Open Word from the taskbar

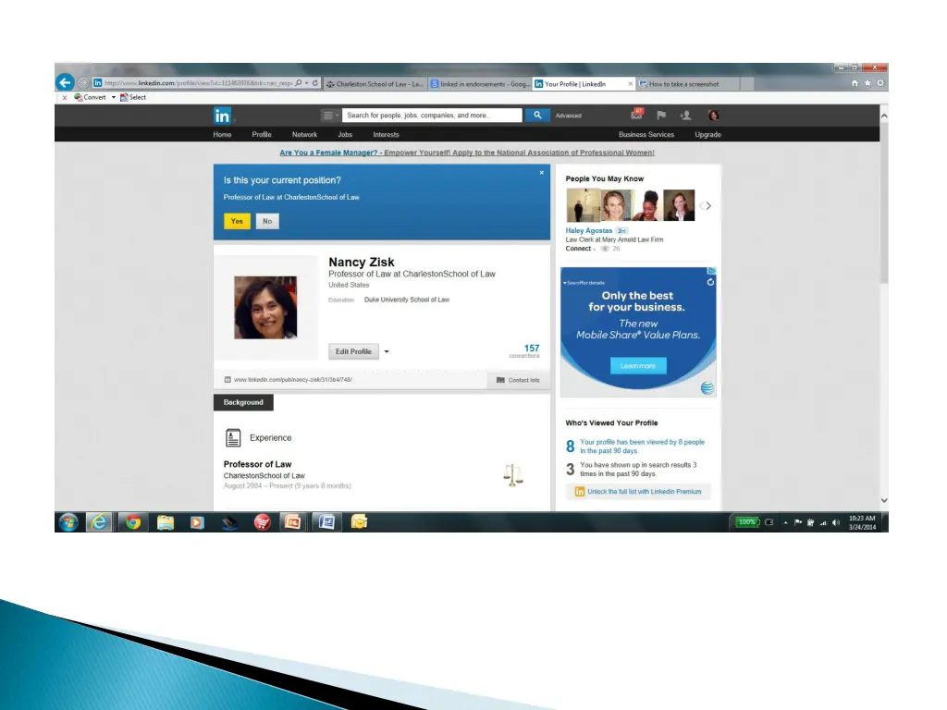326,522
